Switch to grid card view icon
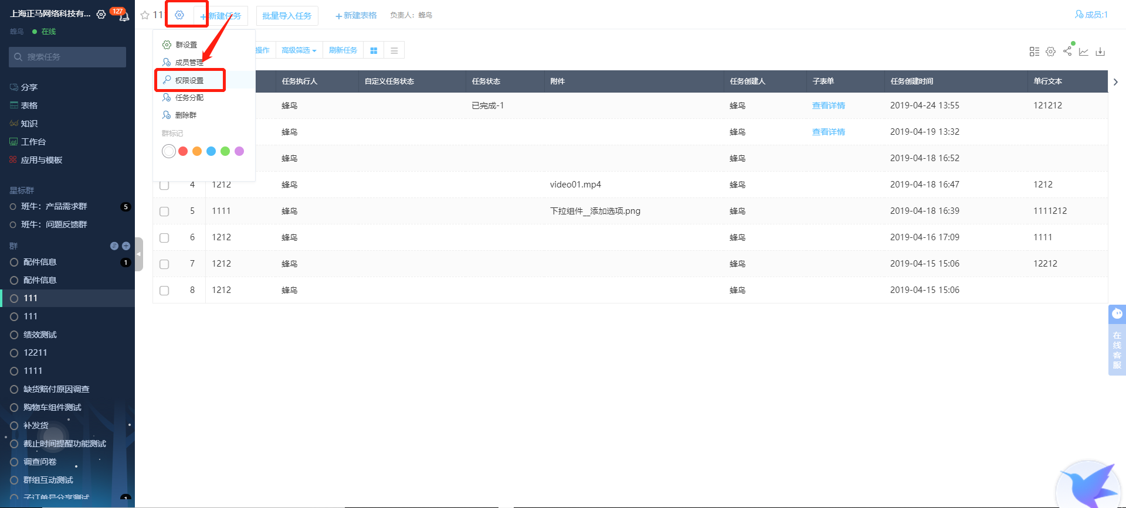Image resolution: width=1126 pixels, height=508 pixels. pyautogui.click(x=374, y=51)
